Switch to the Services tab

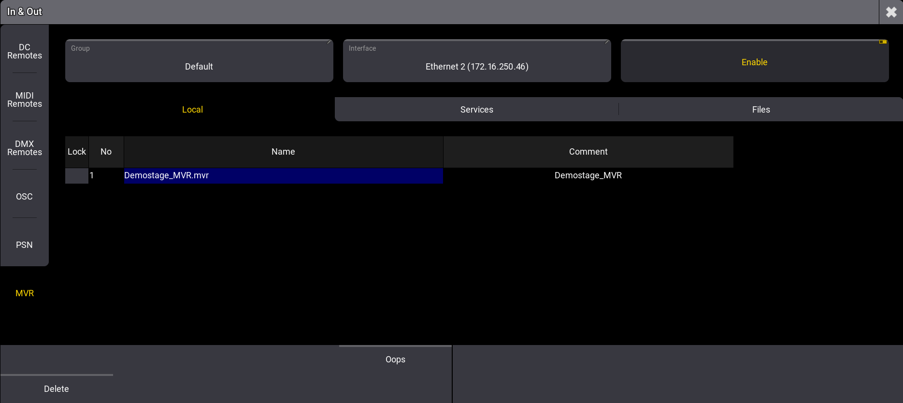pos(476,110)
